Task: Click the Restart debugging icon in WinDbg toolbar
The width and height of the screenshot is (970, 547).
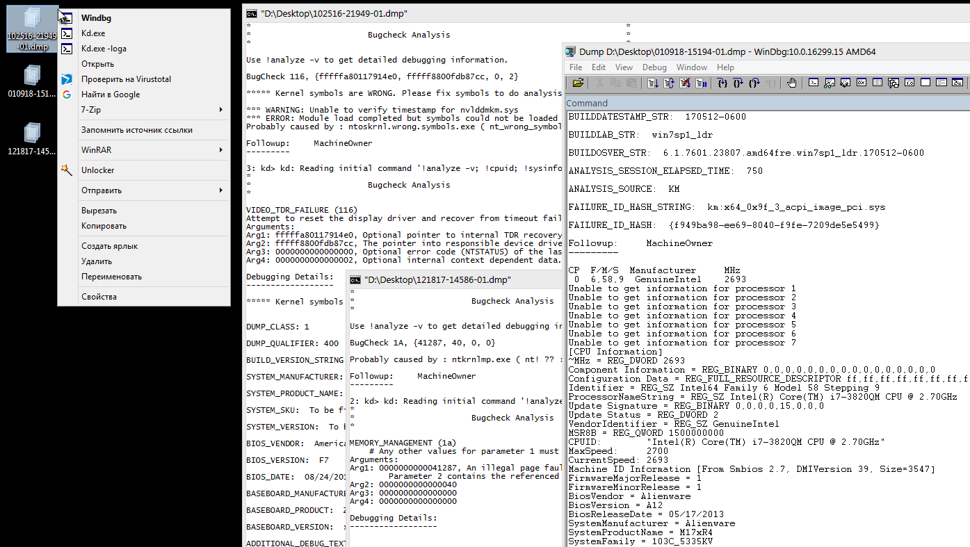Action: [669, 83]
